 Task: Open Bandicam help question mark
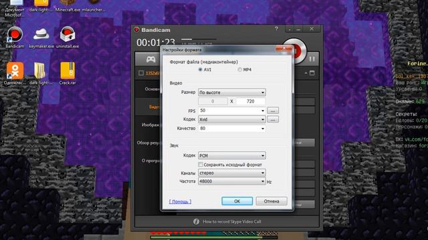(x=276, y=29)
